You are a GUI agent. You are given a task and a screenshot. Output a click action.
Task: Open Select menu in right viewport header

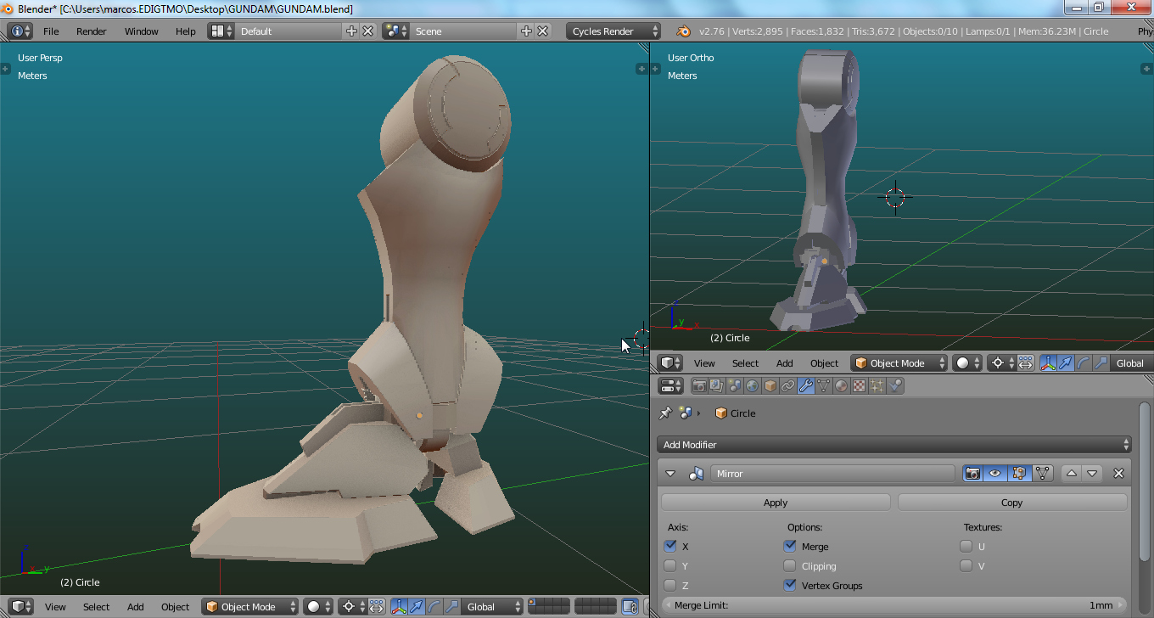[x=745, y=363]
